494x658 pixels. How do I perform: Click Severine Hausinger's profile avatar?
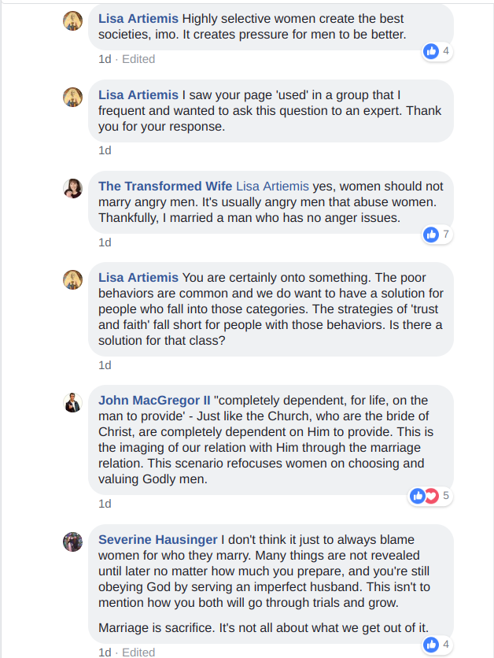pos(73,542)
